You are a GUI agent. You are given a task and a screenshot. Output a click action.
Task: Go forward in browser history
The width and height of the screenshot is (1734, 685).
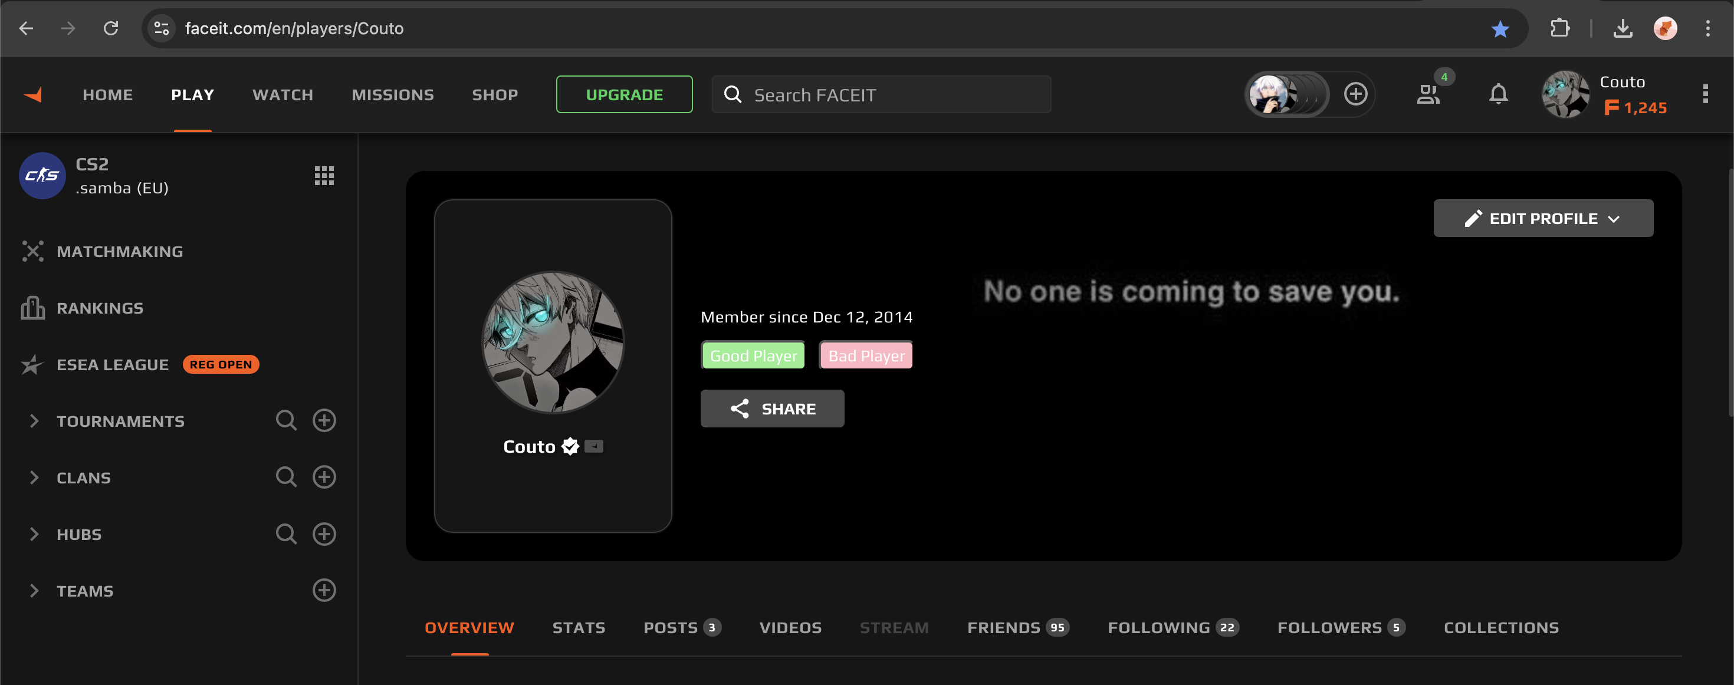[x=68, y=28]
